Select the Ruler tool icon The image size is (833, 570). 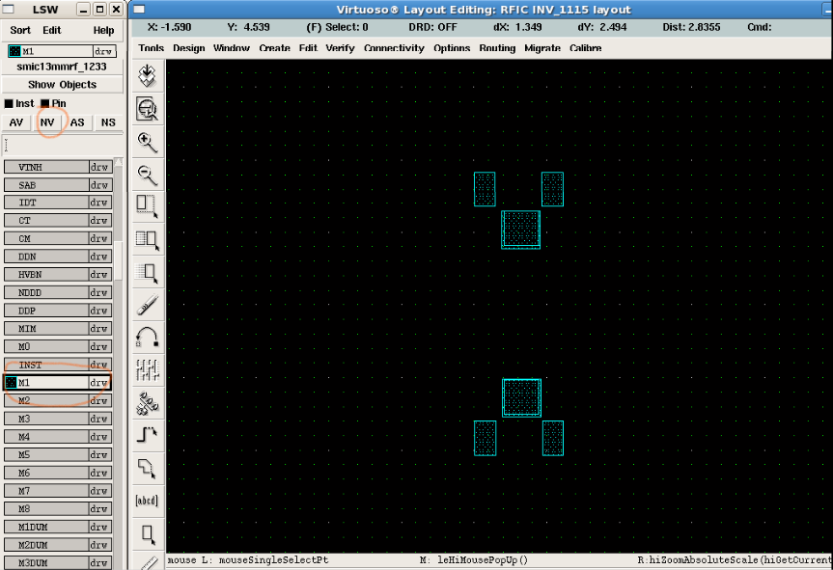tap(149, 562)
